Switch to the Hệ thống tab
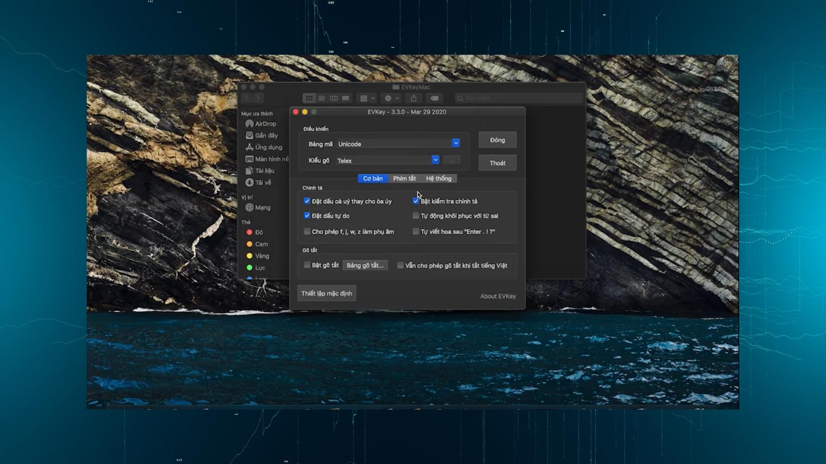 pyautogui.click(x=439, y=179)
